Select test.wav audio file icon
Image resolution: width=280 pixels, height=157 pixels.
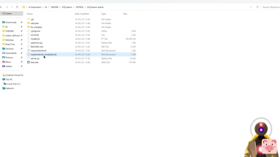28,62
